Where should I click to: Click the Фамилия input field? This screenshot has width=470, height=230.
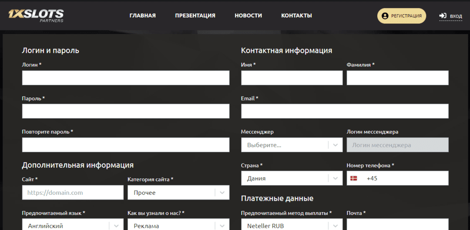click(x=397, y=78)
